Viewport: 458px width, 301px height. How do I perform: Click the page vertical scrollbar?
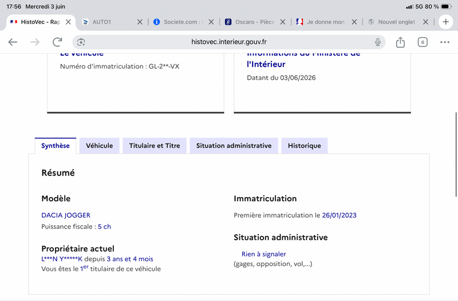456,154
